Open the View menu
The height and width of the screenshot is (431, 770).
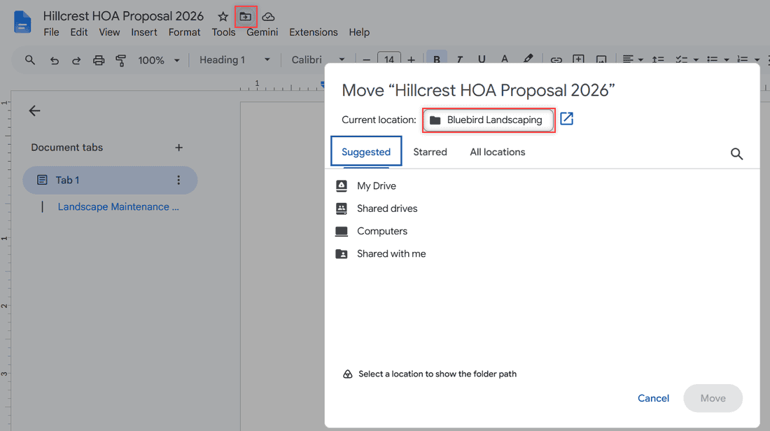(109, 32)
